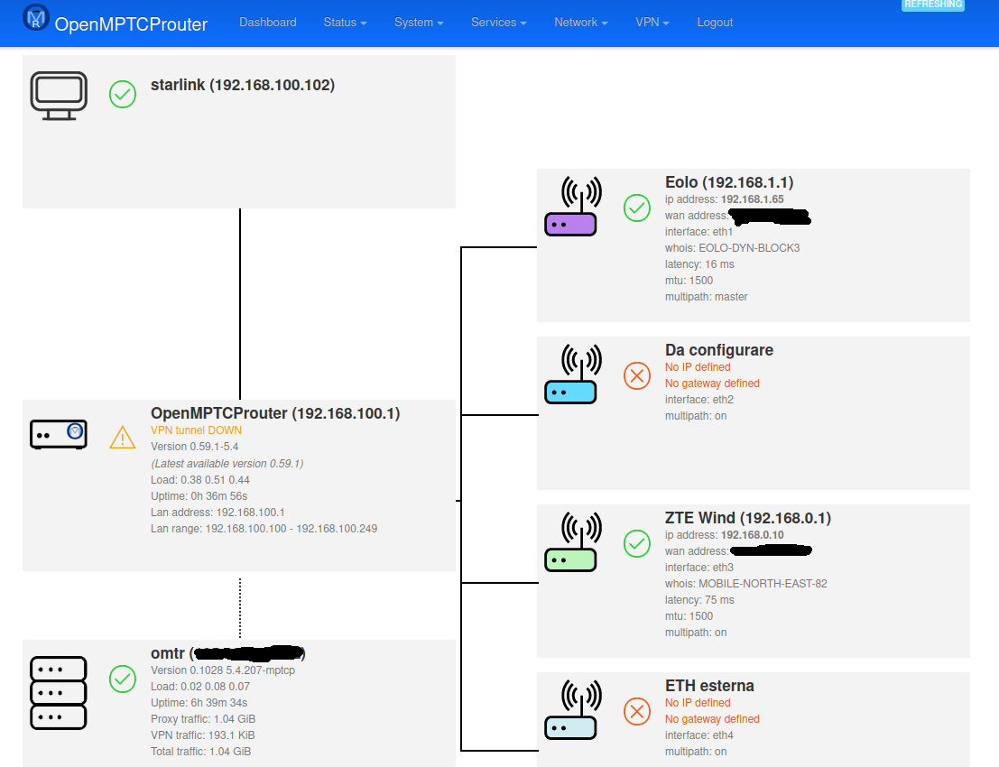Click the warning triangle next to OpenMPTCProuter
The width and height of the screenshot is (999, 767).
[x=122, y=437]
